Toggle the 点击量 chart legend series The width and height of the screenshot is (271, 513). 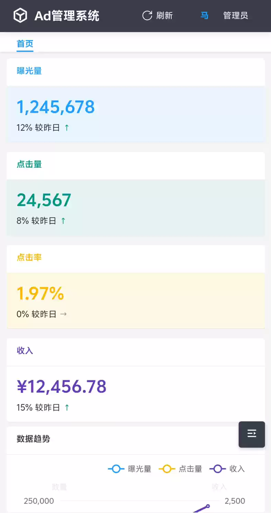click(180, 469)
